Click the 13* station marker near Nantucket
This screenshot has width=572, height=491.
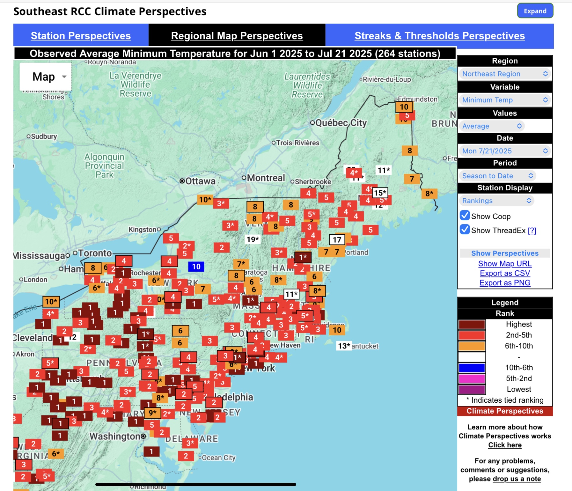[344, 346]
